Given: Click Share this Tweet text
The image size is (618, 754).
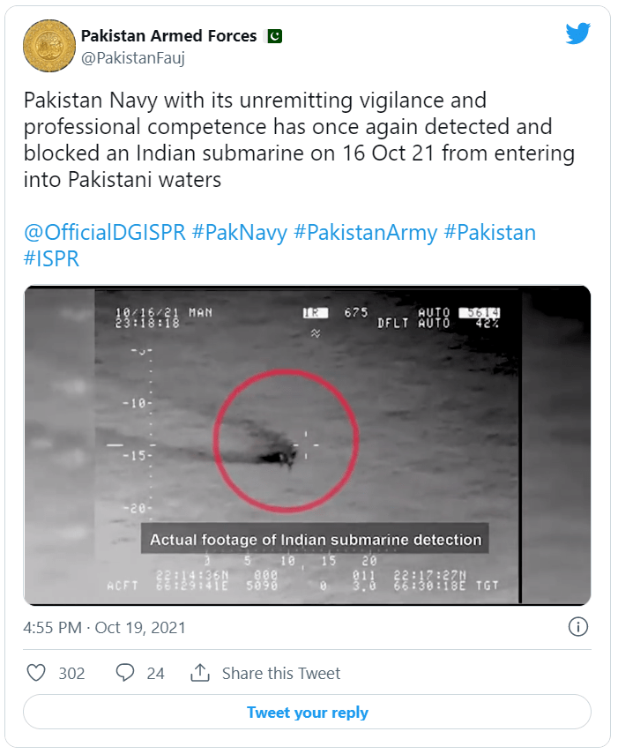Looking at the screenshot, I should pos(281,673).
